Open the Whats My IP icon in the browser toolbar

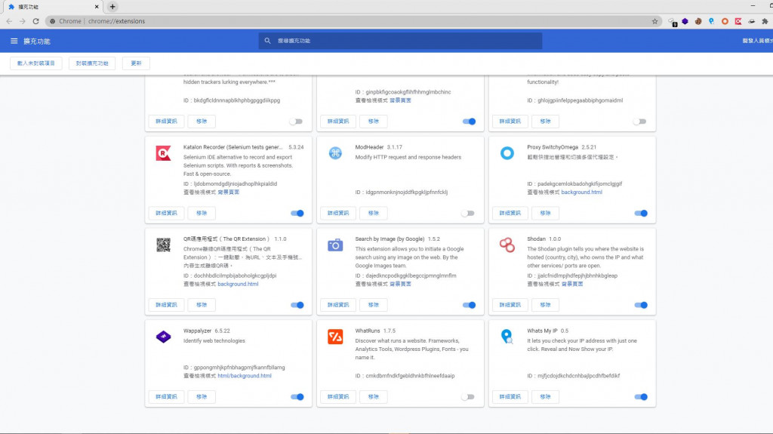tap(711, 21)
